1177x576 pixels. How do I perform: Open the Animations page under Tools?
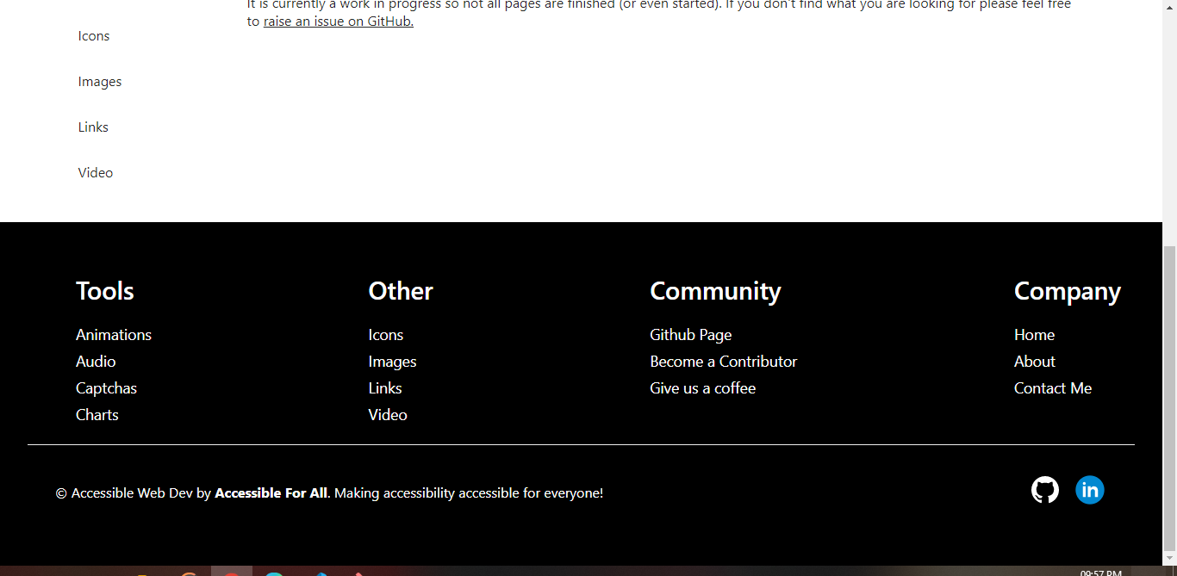113,334
